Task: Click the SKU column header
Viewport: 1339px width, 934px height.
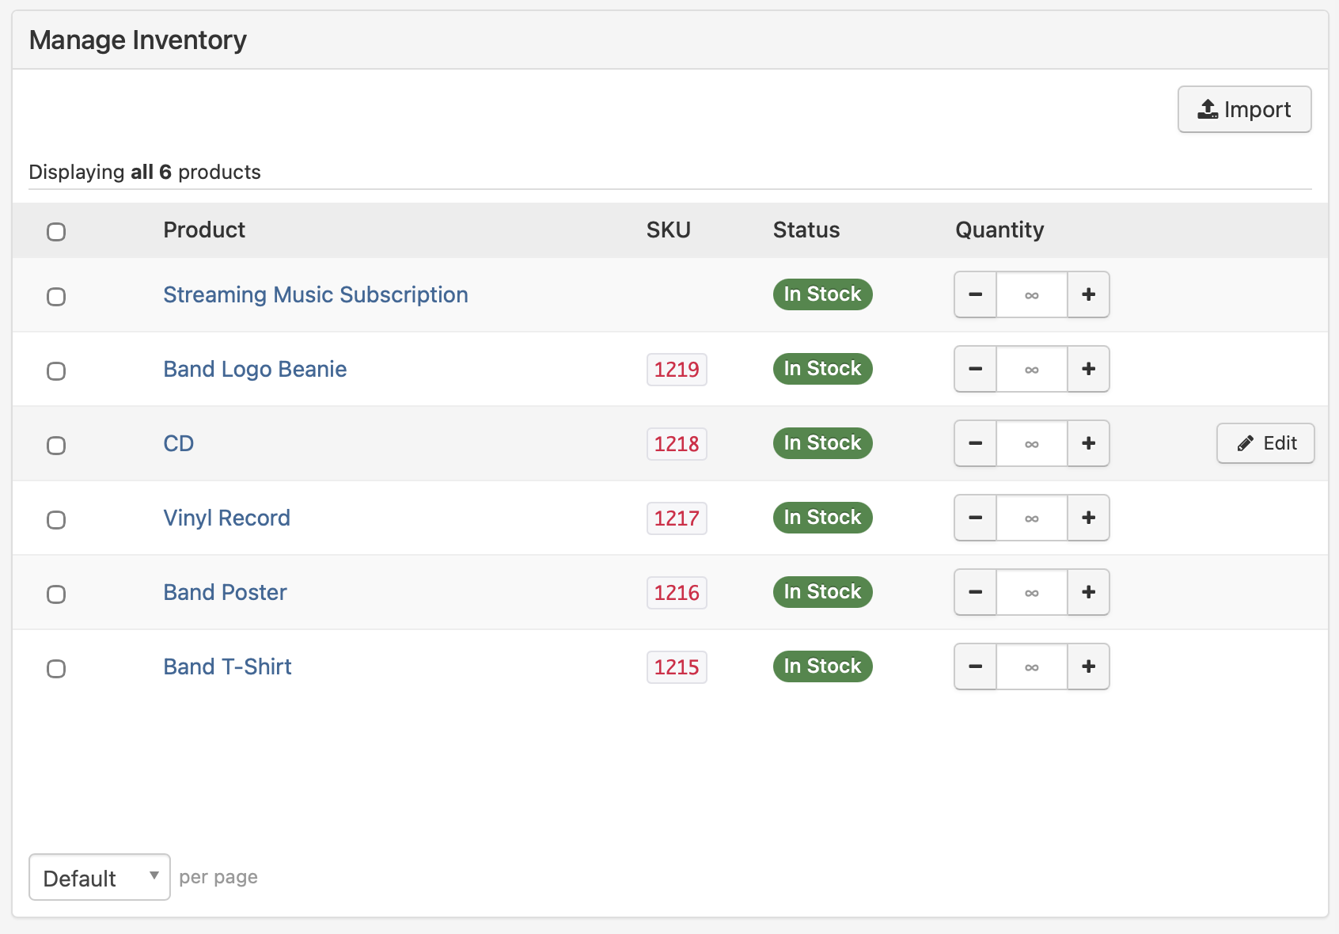Action: [x=669, y=230]
